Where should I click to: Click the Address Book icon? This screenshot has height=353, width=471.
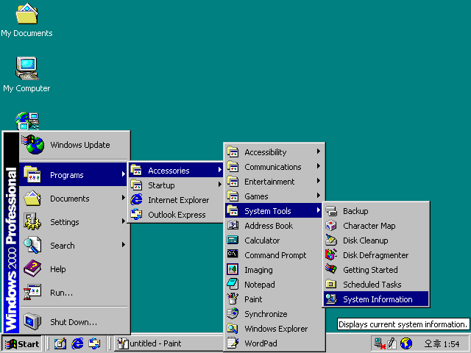point(233,226)
